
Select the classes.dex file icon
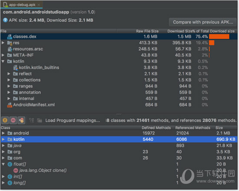coord(10,37)
